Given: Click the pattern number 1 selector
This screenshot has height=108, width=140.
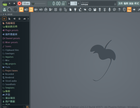Looking at the screenshot, I should 74,3.
